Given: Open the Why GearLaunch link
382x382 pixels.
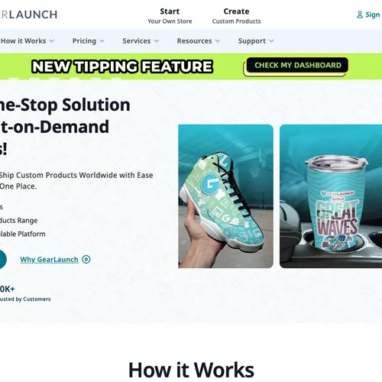Looking at the screenshot, I should 49,260.
